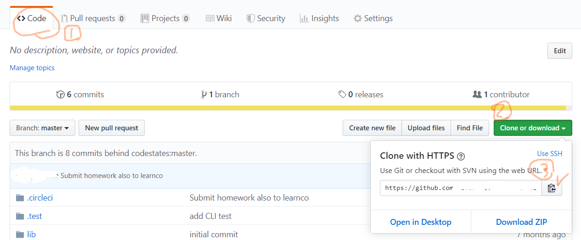Click the Settings gear icon
This screenshot has width=581, height=240.
[x=357, y=18]
